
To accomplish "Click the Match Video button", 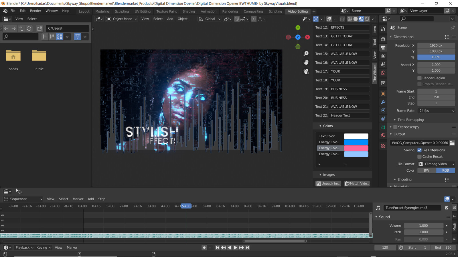I will click(x=357, y=183).
